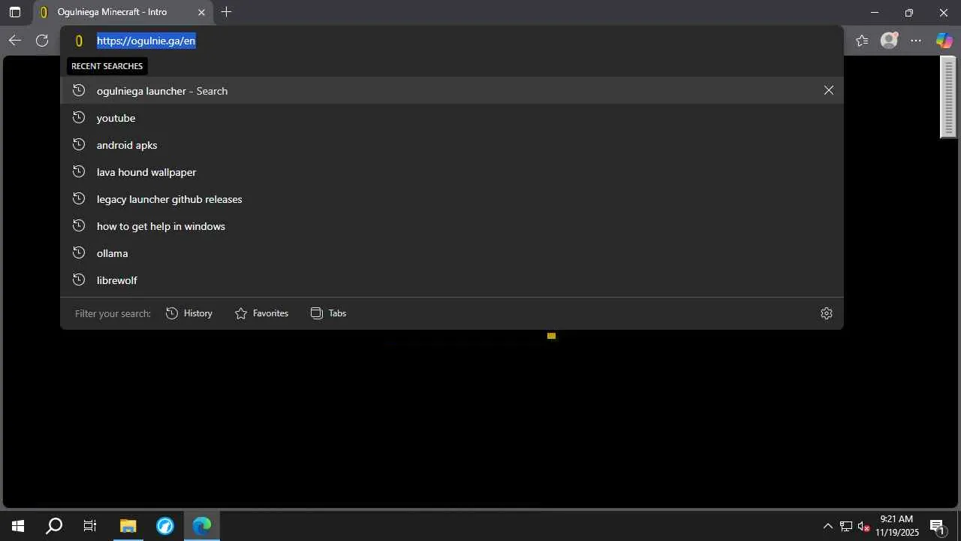Viewport: 961px width, 541px height.
Task: Choose 'ollama' recent search
Action: (452, 252)
